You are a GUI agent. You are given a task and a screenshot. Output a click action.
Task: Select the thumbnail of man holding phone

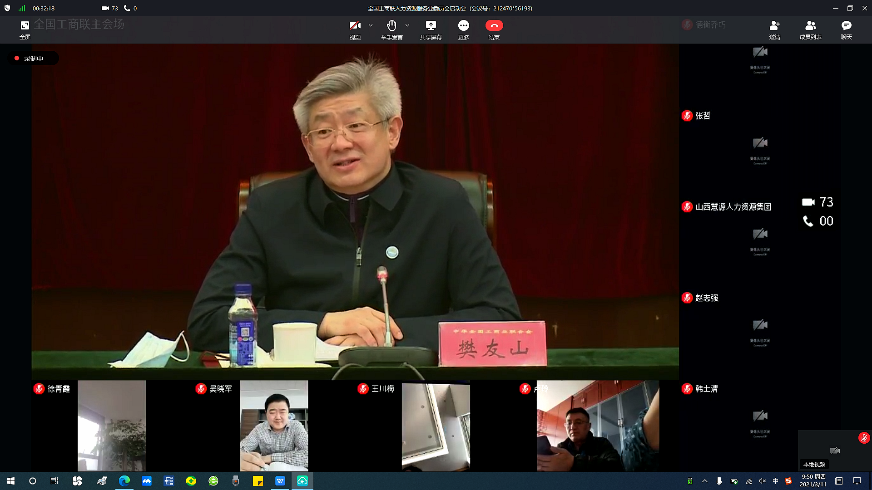pos(598,426)
